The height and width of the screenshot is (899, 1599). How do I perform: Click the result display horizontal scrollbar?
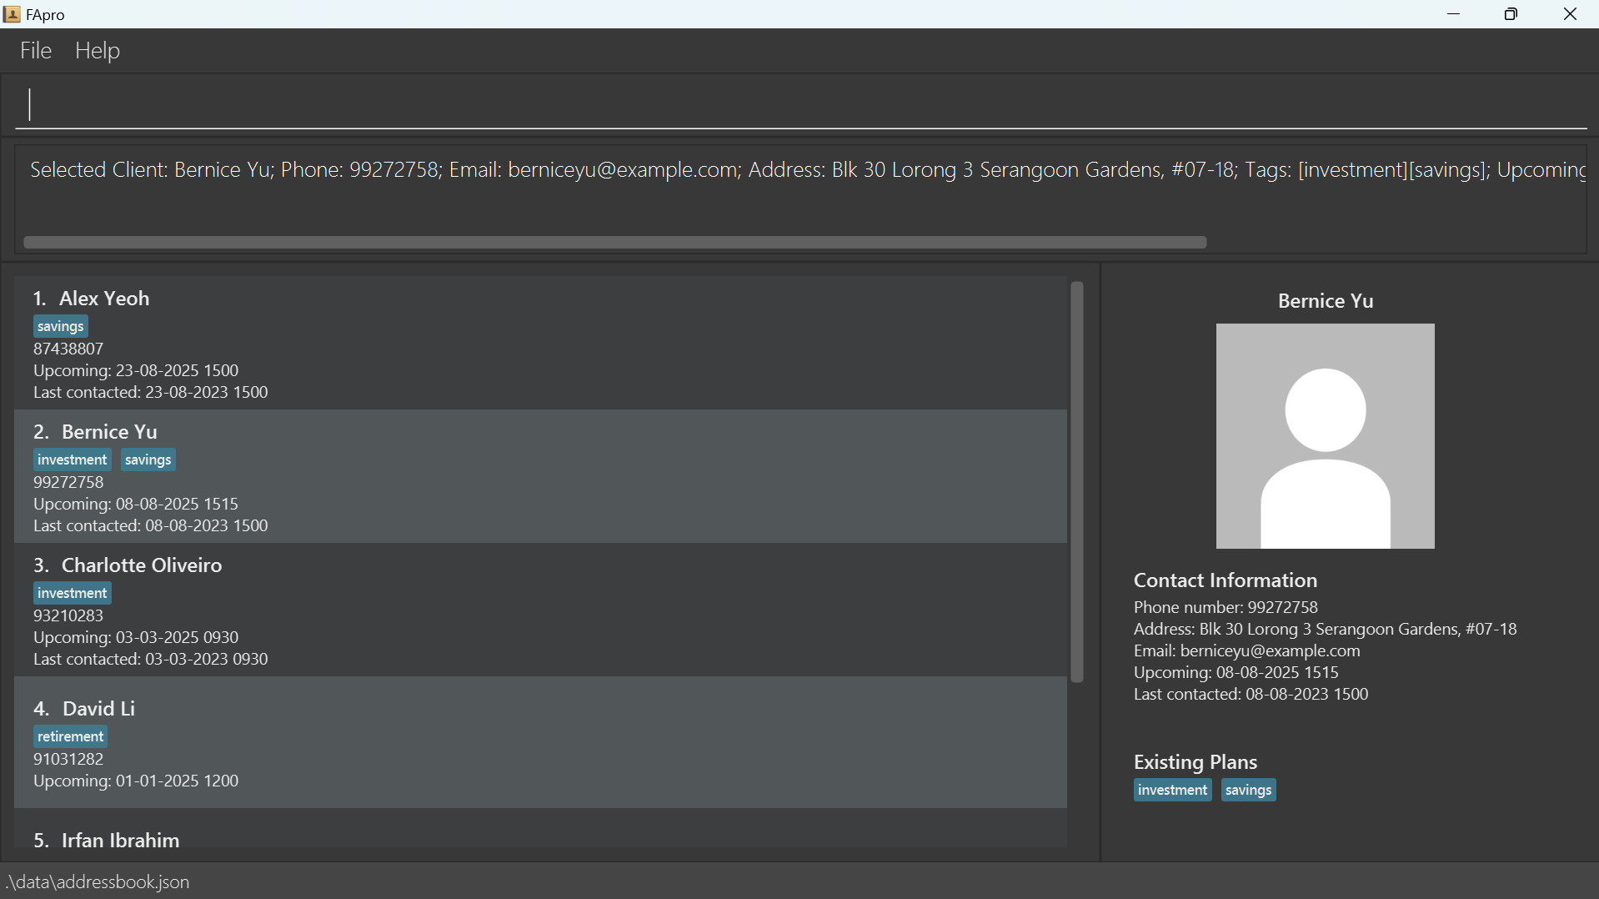614,243
